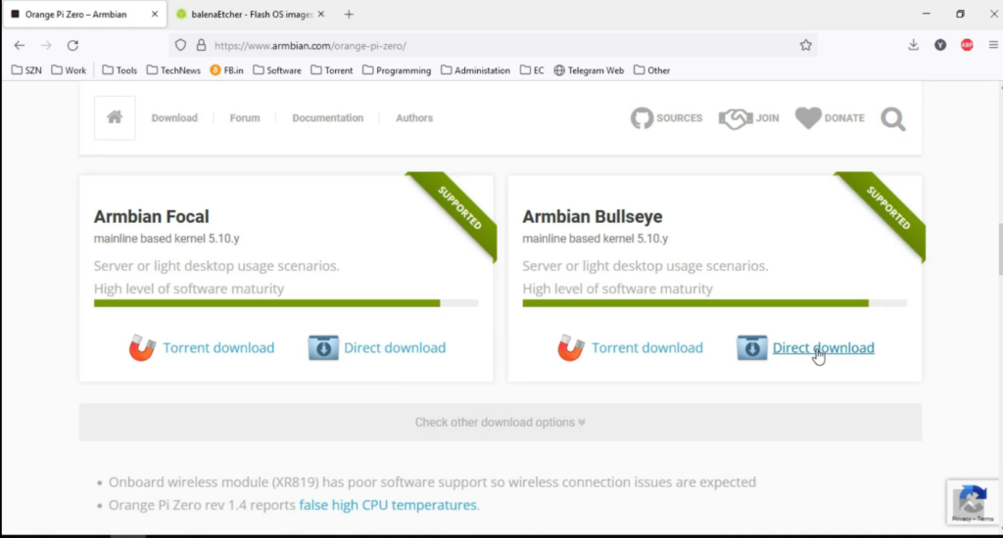
Task: Open the Programming bookmarks folder
Action: tap(397, 70)
